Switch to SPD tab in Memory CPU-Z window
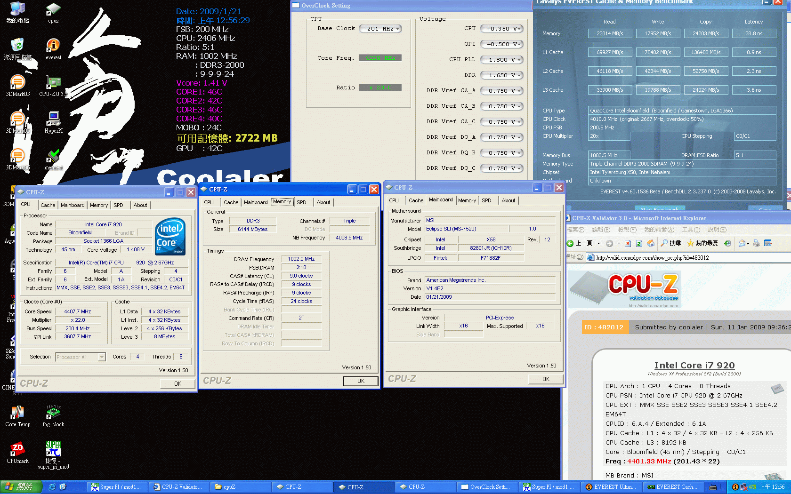Viewport: 791px width, 494px height. pos(301,202)
